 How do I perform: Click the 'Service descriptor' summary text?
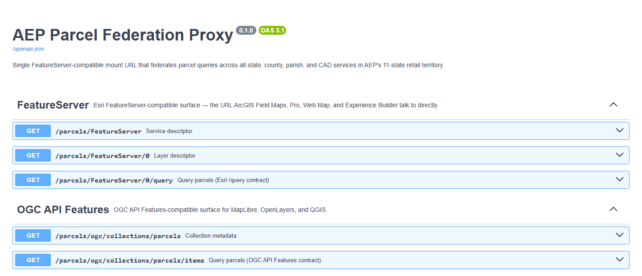click(x=169, y=131)
